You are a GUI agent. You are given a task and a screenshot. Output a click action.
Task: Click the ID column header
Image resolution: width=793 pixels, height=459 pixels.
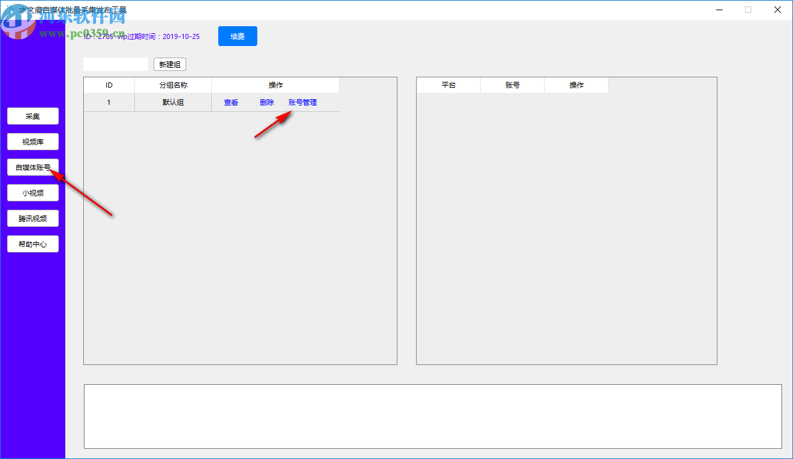(109, 85)
